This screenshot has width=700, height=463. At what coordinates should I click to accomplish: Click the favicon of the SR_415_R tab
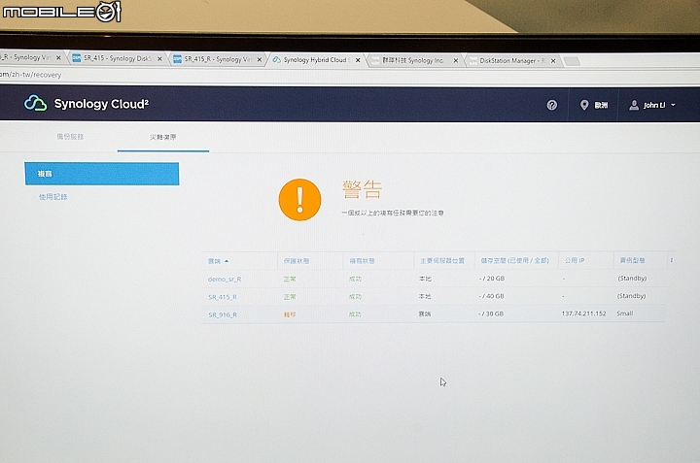[x=177, y=59]
